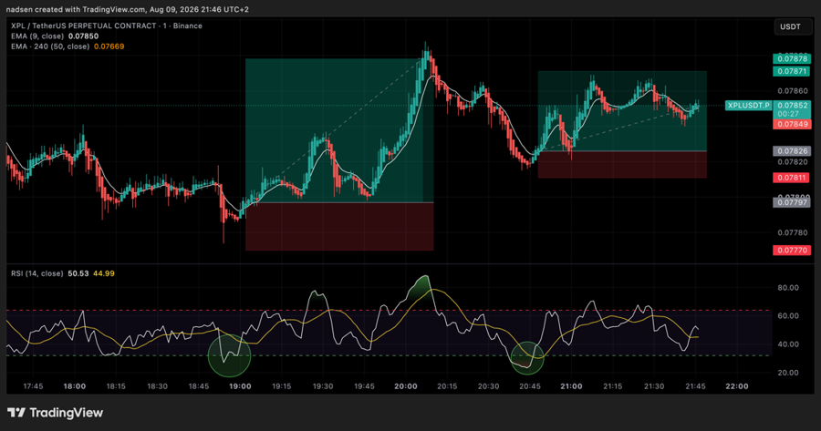The height and width of the screenshot is (431, 821).
Task: Click the 0.07860 price axis tick
Action: coord(792,91)
